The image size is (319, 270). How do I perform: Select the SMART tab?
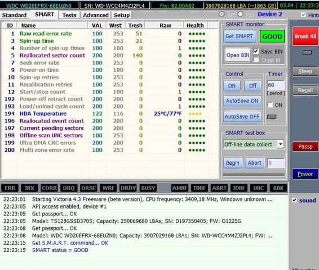[45, 15]
